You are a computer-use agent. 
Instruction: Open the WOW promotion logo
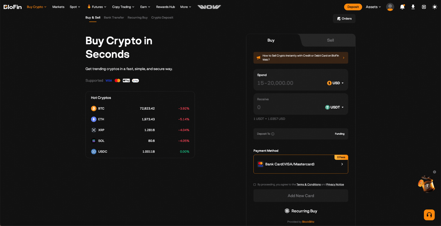tap(209, 7)
